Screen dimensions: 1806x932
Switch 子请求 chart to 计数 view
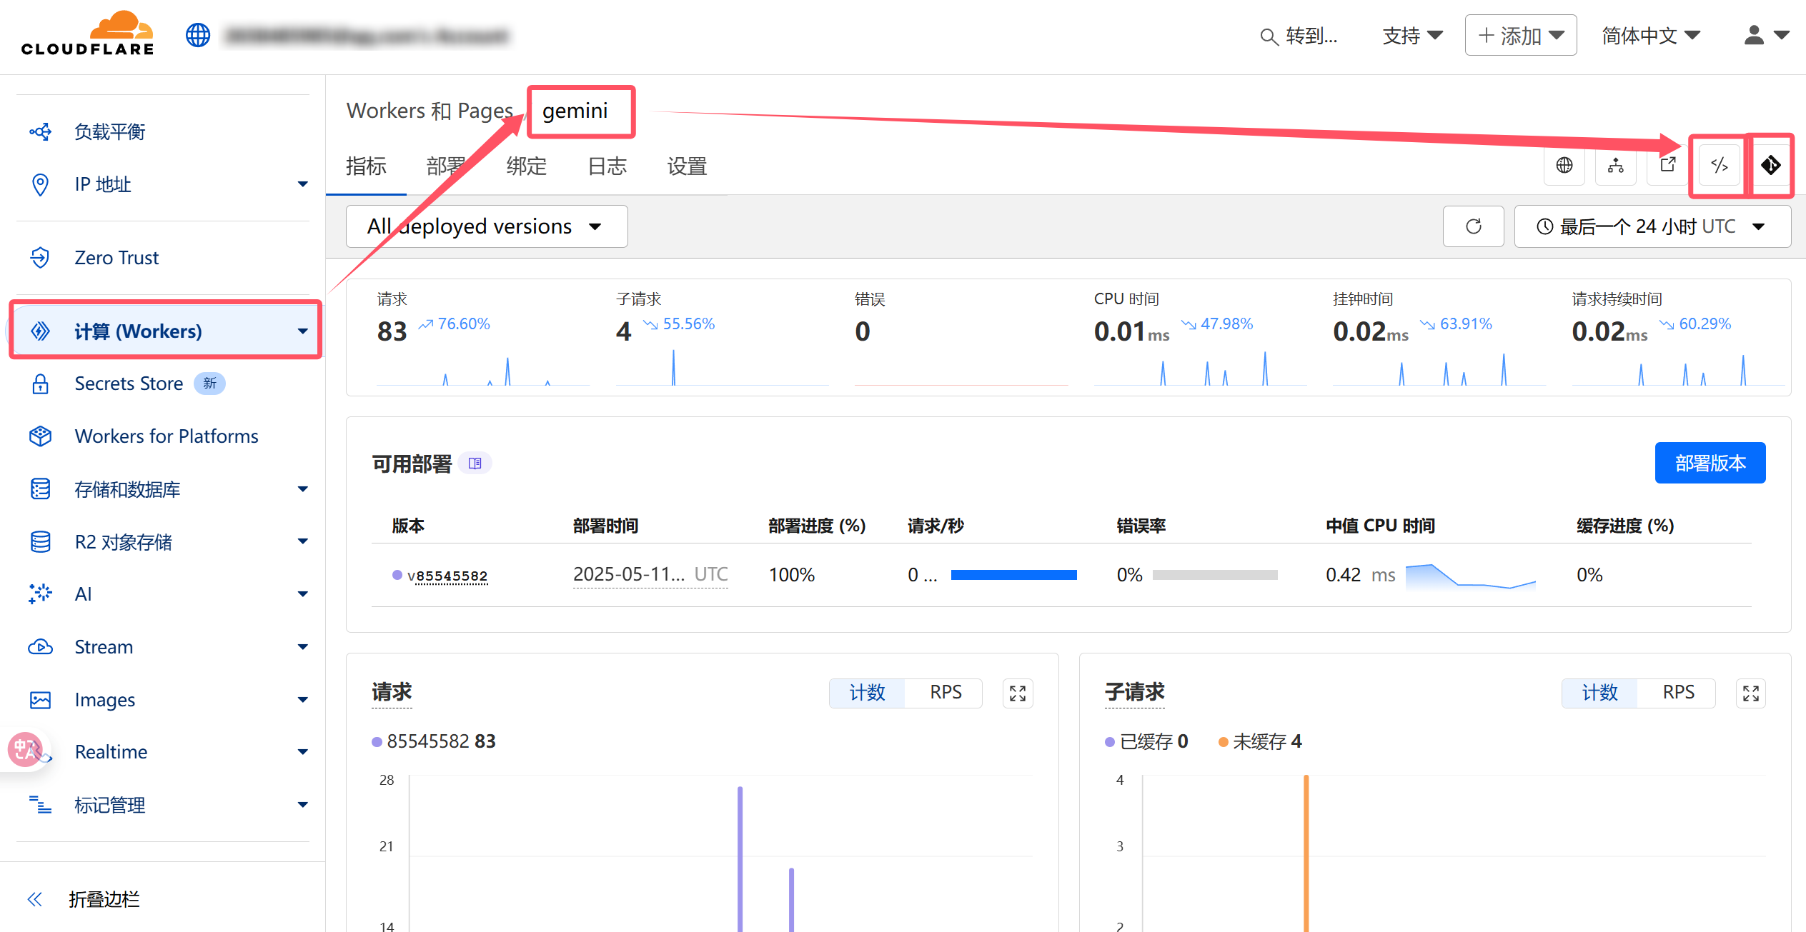click(x=1599, y=693)
